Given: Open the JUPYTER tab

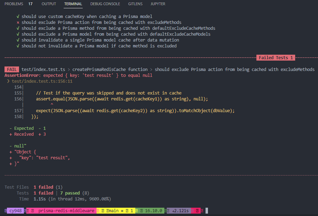Looking at the screenshot, I should pyautogui.click(x=158, y=4).
